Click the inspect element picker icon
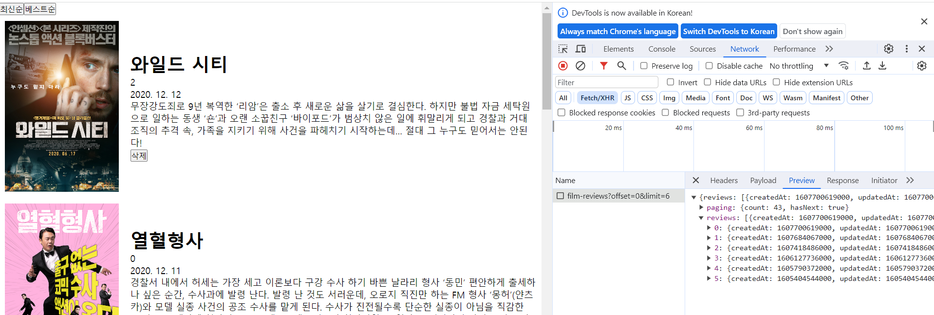The image size is (934, 315). (563, 49)
